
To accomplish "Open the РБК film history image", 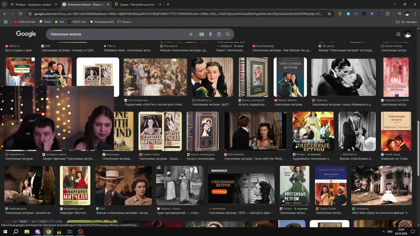I will click(x=123, y=186).
